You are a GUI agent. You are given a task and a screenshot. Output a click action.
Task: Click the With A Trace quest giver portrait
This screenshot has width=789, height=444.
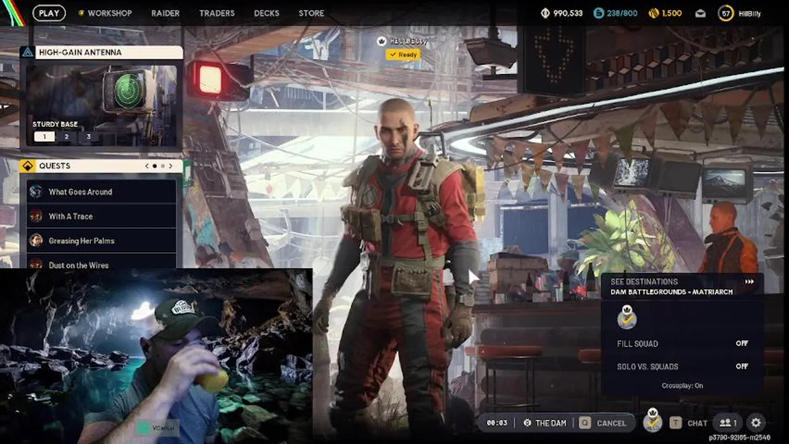point(36,216)
